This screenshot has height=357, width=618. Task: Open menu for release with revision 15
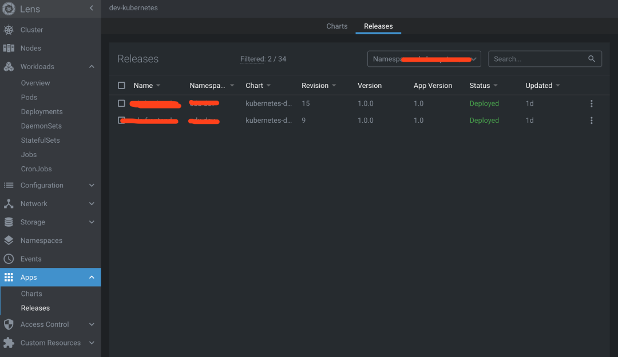tap(591, 103)
